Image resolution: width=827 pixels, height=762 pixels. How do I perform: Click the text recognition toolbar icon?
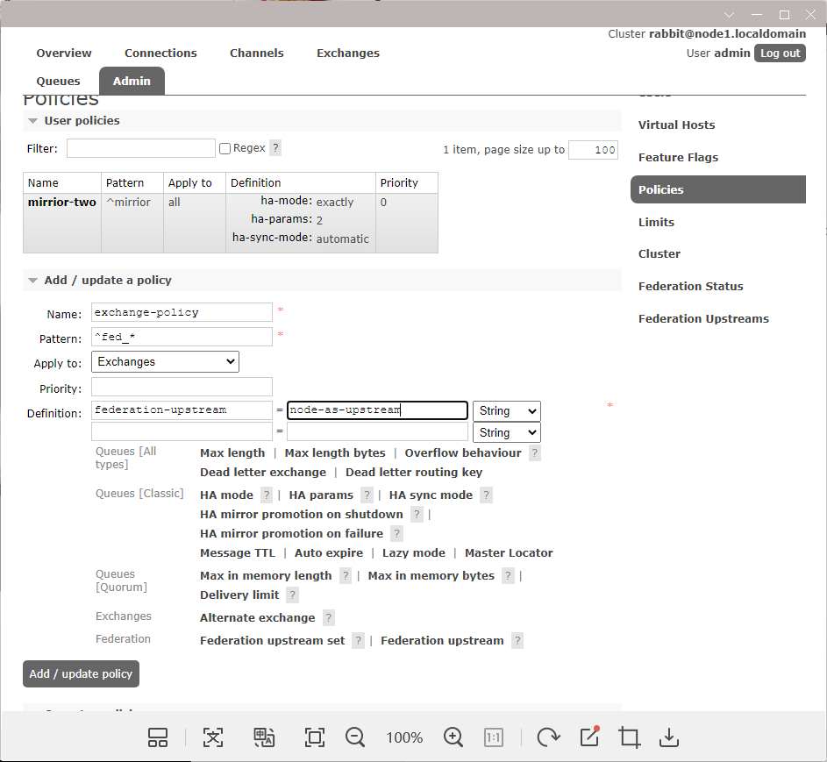click(213, 737)
